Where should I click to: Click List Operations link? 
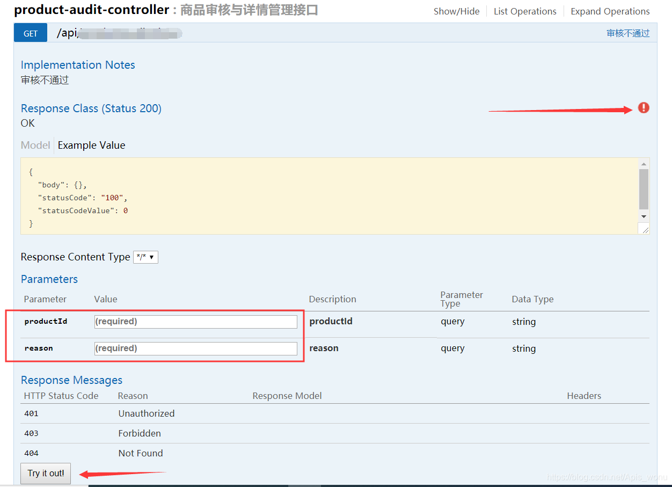(525, 11)
